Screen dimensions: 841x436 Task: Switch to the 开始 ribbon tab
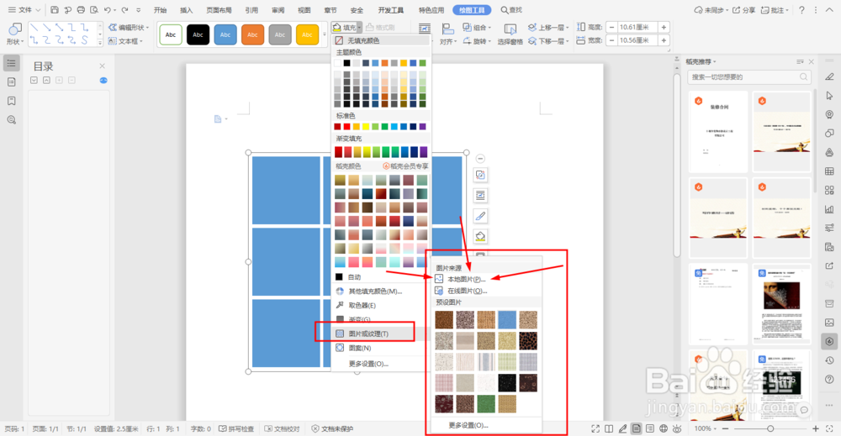[x=160, y=10]
